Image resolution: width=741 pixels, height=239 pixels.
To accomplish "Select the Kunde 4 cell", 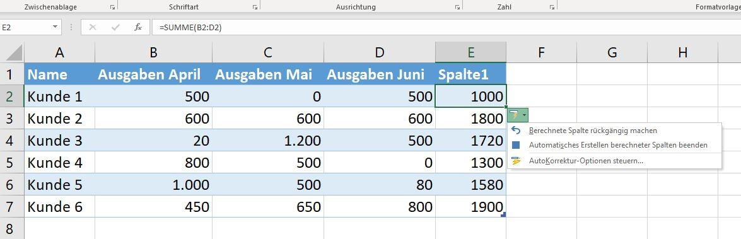I will [x=59, y=163].
